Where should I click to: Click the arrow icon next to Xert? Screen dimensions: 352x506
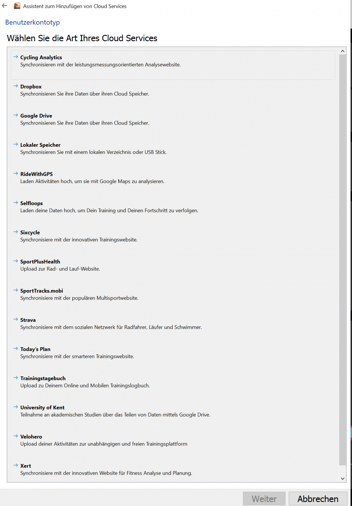[x=16, y=465]
